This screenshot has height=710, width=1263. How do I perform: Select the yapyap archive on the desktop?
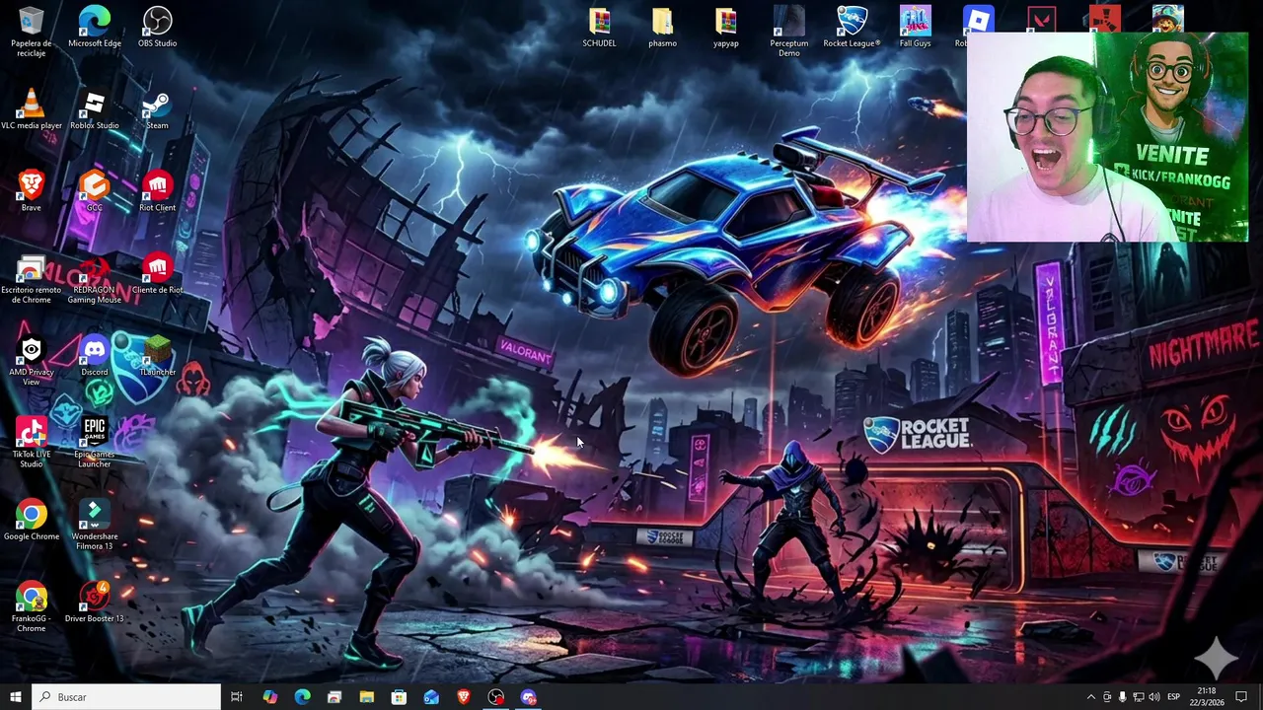pyautogui.click(x=725, y=27)
